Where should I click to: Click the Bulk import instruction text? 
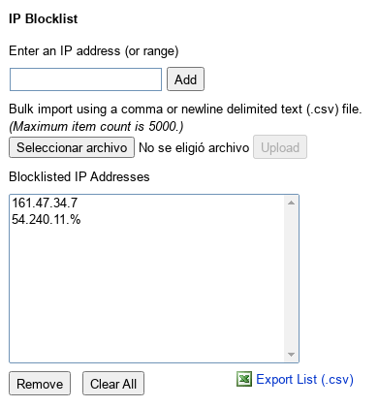[x=185, y=110]
